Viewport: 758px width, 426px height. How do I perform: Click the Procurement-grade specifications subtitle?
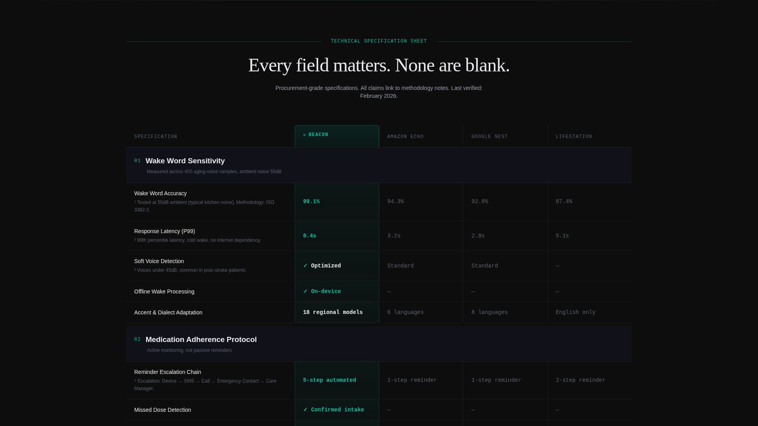click(x=379, y=92)
